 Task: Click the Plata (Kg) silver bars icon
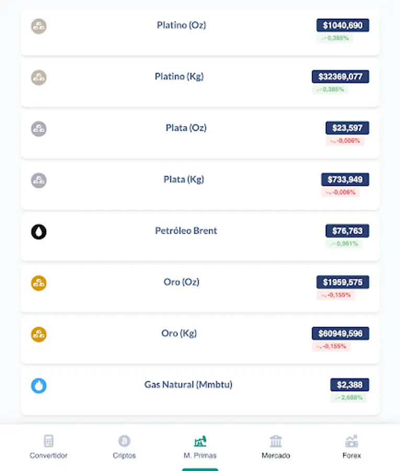click(x=39, y=181)
